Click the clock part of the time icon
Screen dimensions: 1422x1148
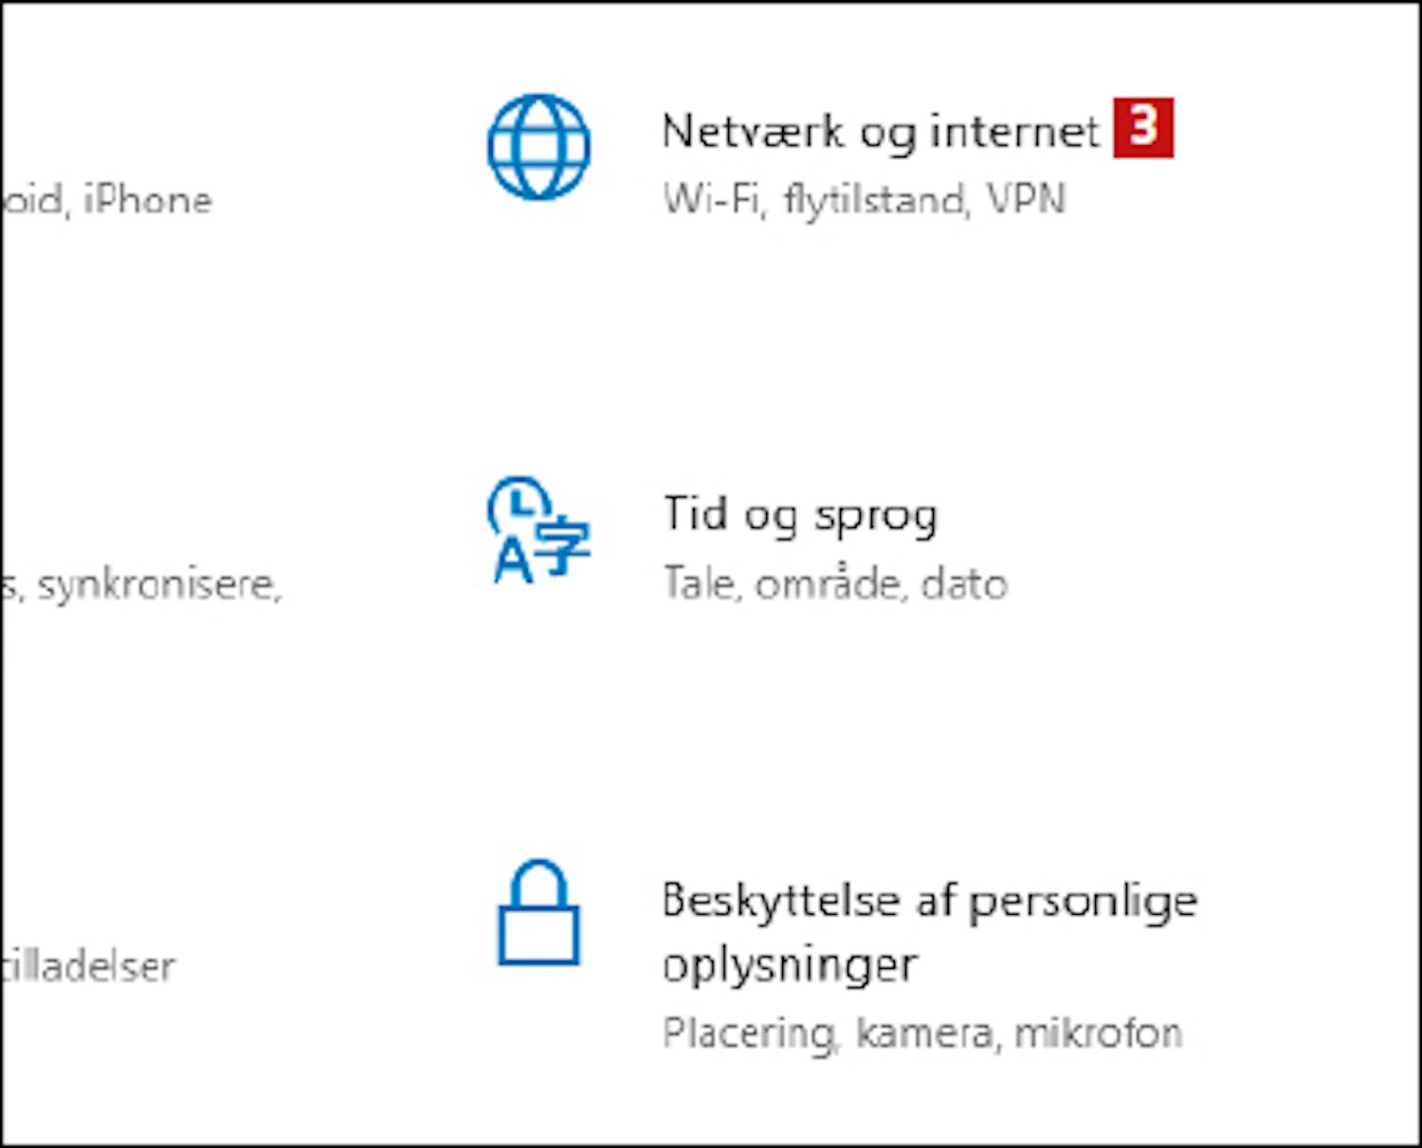tap(519, 503)
